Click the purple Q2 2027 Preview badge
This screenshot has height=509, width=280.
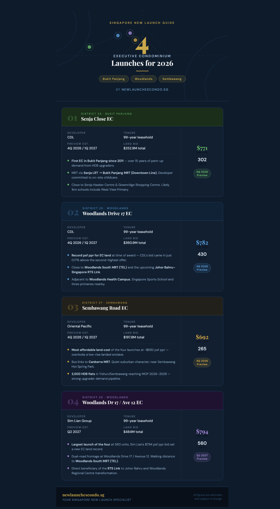point(202,457)
